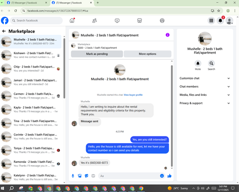Send a thumbs-up like

[x=169, y=176]
